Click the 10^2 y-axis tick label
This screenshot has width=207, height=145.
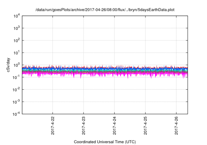17,40
